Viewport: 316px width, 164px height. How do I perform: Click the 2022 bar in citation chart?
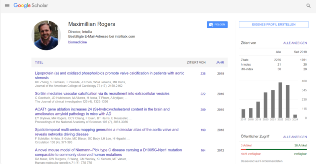point(280,100)
